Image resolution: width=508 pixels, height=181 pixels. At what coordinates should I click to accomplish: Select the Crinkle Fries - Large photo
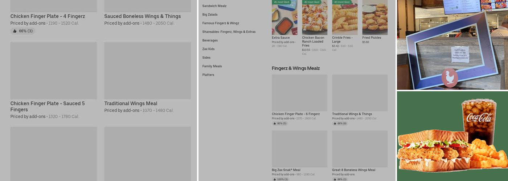[x=345, y=17]
